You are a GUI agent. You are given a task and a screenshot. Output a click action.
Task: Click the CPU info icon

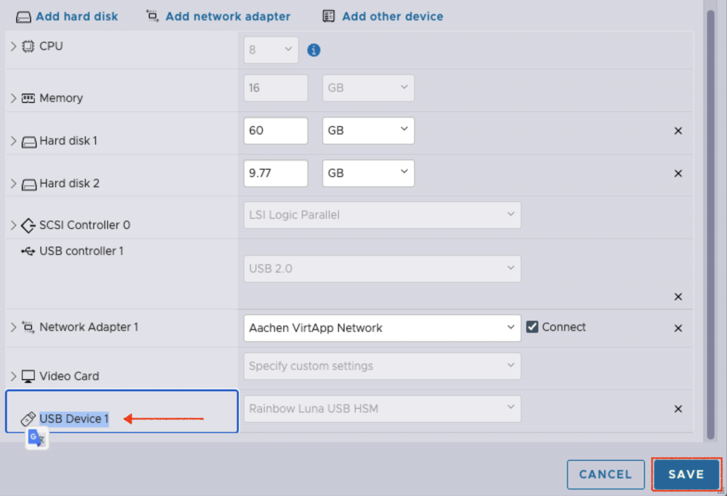(x=313, y=50)
